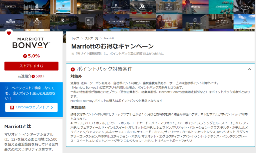Click the Westin brand tile
The image size is (256, 153).
click(195, 7)
